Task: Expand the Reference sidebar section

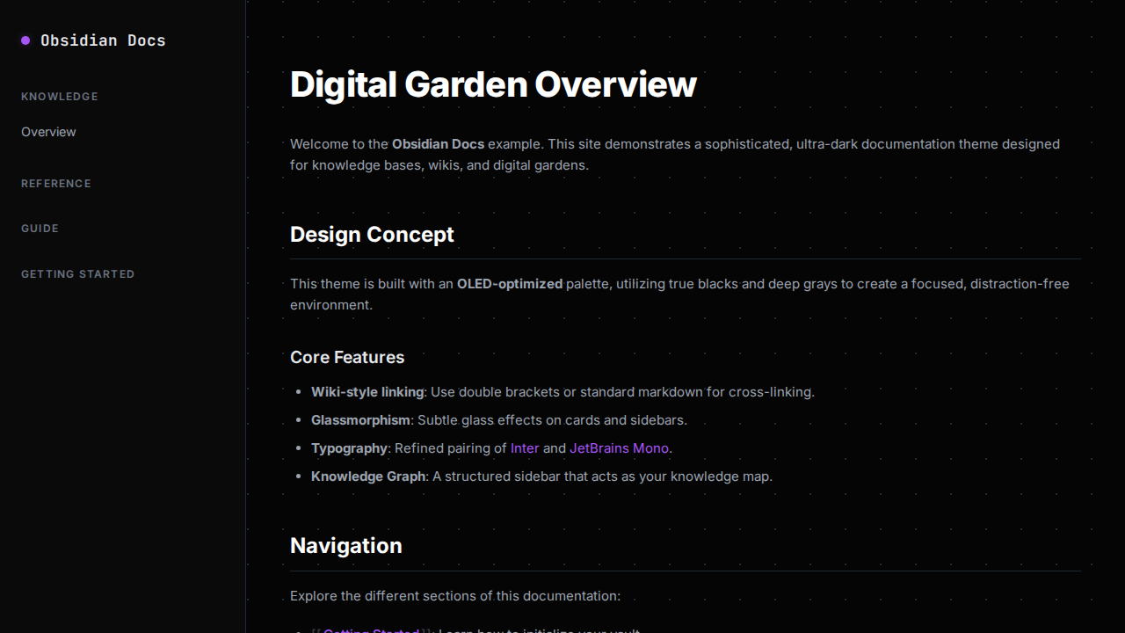Action: click(56, 184)
